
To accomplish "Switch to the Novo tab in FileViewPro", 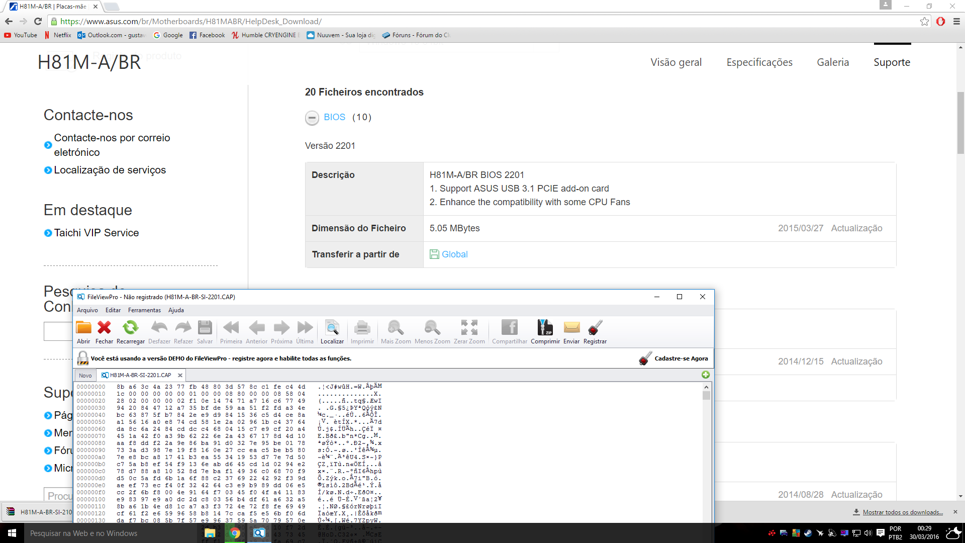I will 85,375.
